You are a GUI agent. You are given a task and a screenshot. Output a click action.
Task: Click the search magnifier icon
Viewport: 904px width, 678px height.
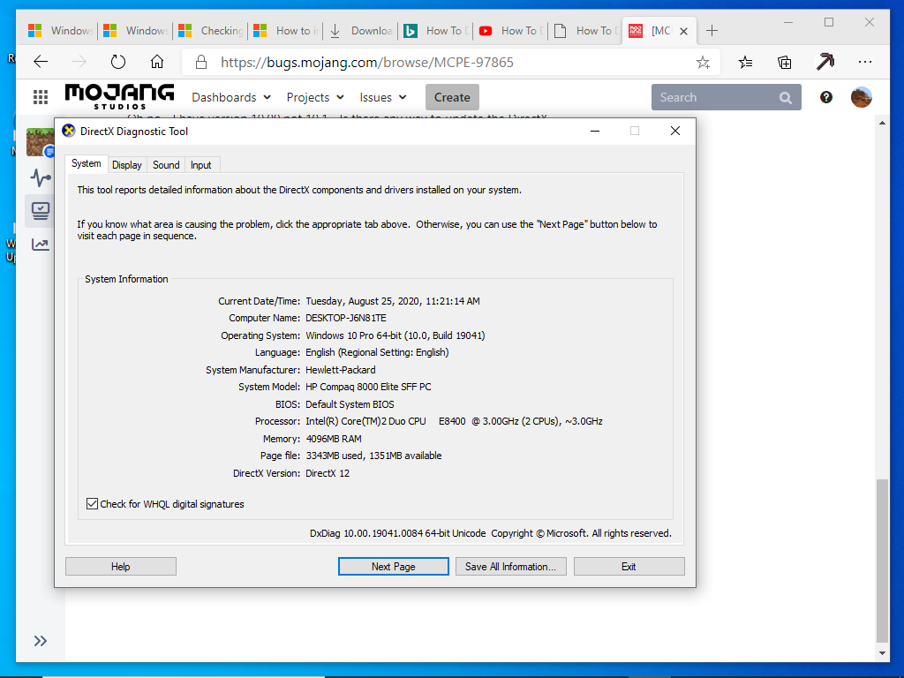(785, 97)
